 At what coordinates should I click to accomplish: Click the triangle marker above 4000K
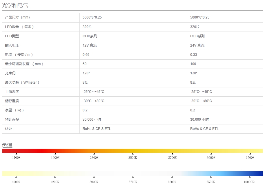tap(16, 177)
